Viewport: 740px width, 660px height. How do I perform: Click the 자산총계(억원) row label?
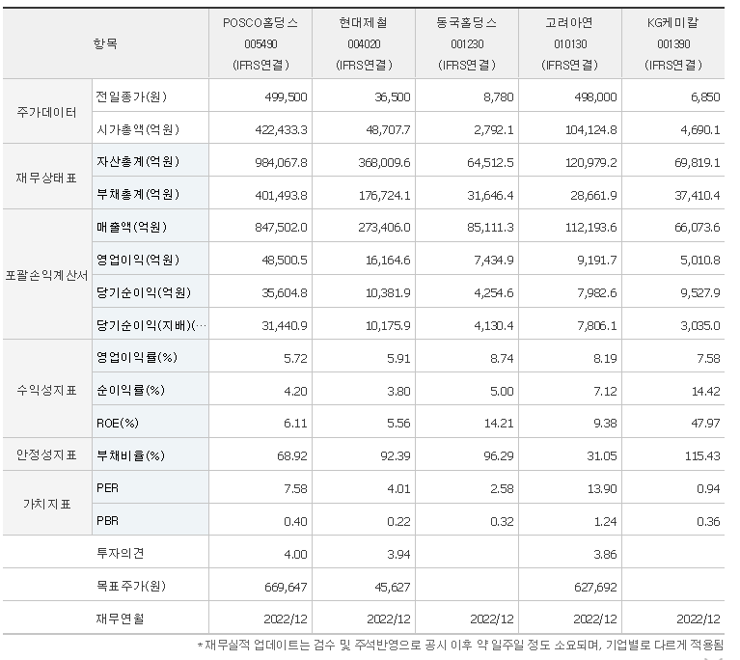click(138, 162)
